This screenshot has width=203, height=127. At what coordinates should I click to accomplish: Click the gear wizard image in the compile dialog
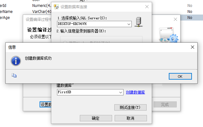169,35
